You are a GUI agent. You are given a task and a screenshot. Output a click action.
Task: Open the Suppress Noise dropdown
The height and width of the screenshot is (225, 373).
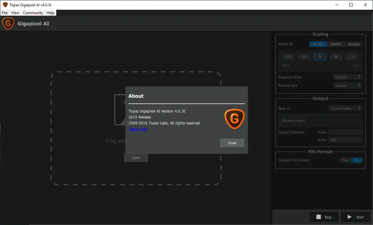(x=348, y=77)
